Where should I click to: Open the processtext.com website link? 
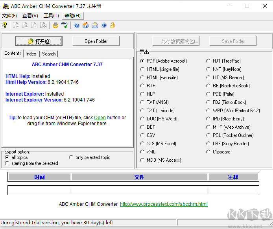(x=164, y=204)
